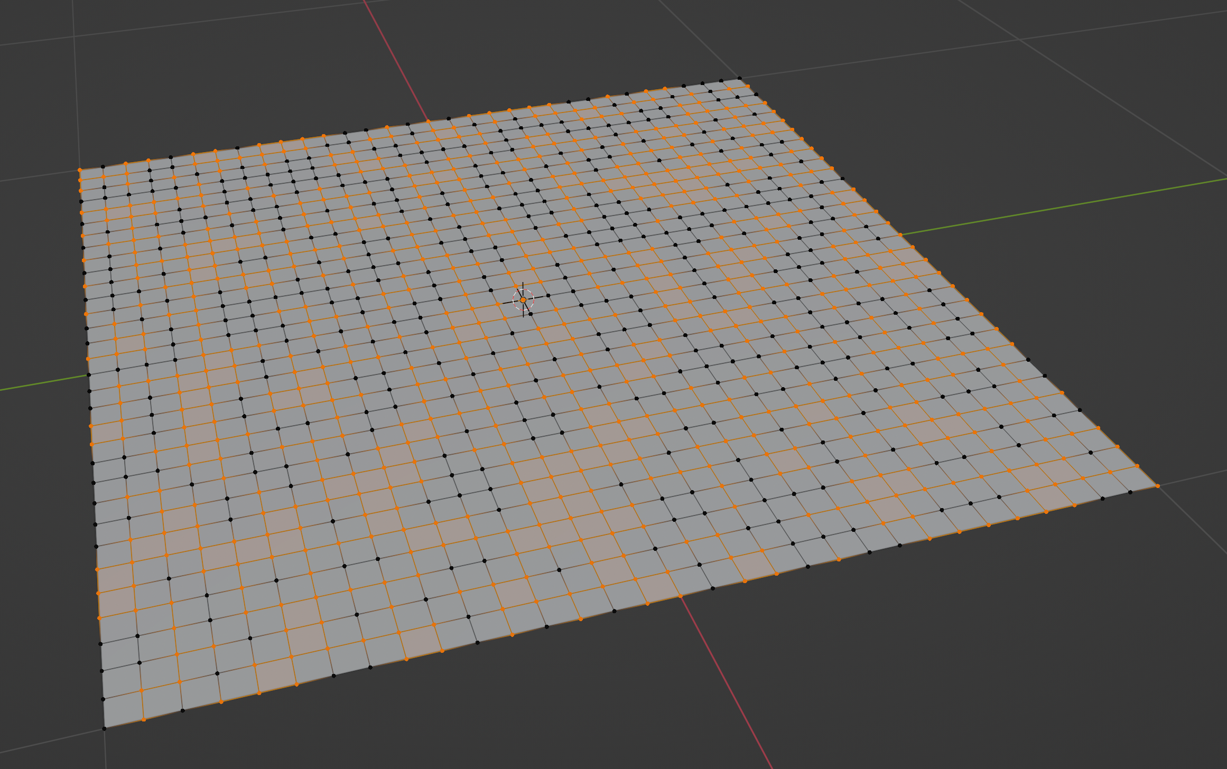Select black left-edge vertex just above nearest bottom-left corner
Screen dimensions: 1227x769
pos(103,699)
